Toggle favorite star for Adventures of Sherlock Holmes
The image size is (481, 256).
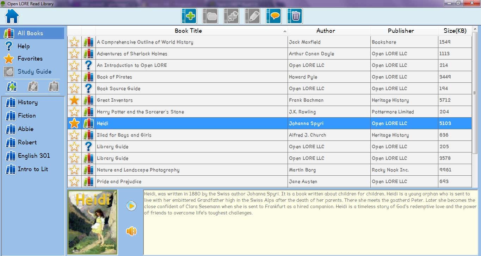[x=74, y=54]
